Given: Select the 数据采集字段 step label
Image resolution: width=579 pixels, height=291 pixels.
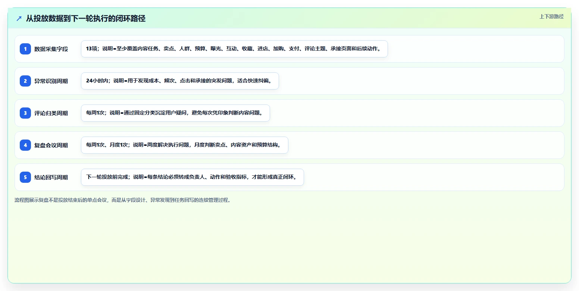Looking at the screenshot, I should 51,49.
